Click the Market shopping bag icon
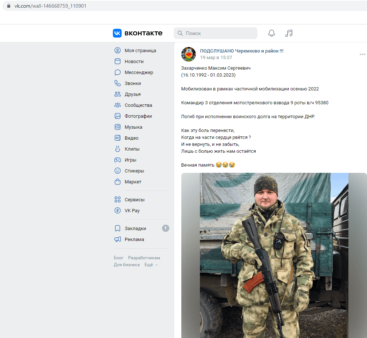Image resolution: width=367 pixels, height=338 pixels. click(x=118, y=182)
